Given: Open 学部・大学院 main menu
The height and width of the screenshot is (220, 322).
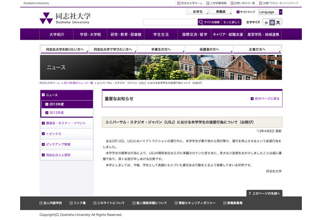Looking at the screenshot, I should tap(91, 34).
